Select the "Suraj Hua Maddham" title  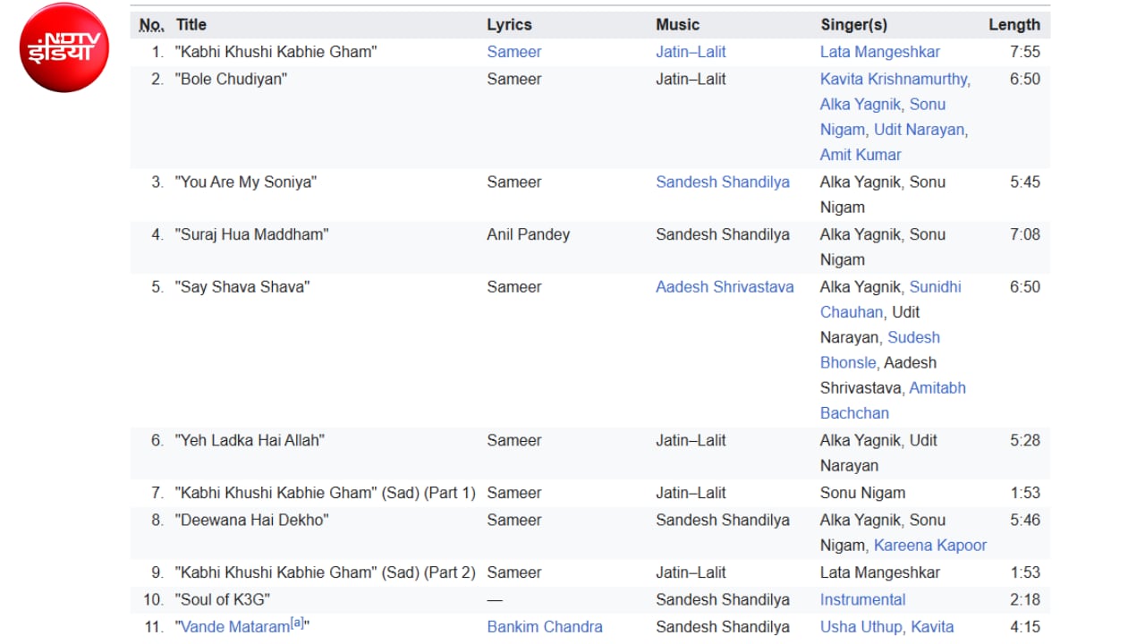click(252, 234)
